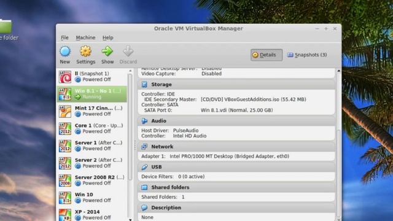This screenshot has width=393, height=221.
Task: Select the Core 1 VM name
Action: pyautogui.click(x=83, y=125)
